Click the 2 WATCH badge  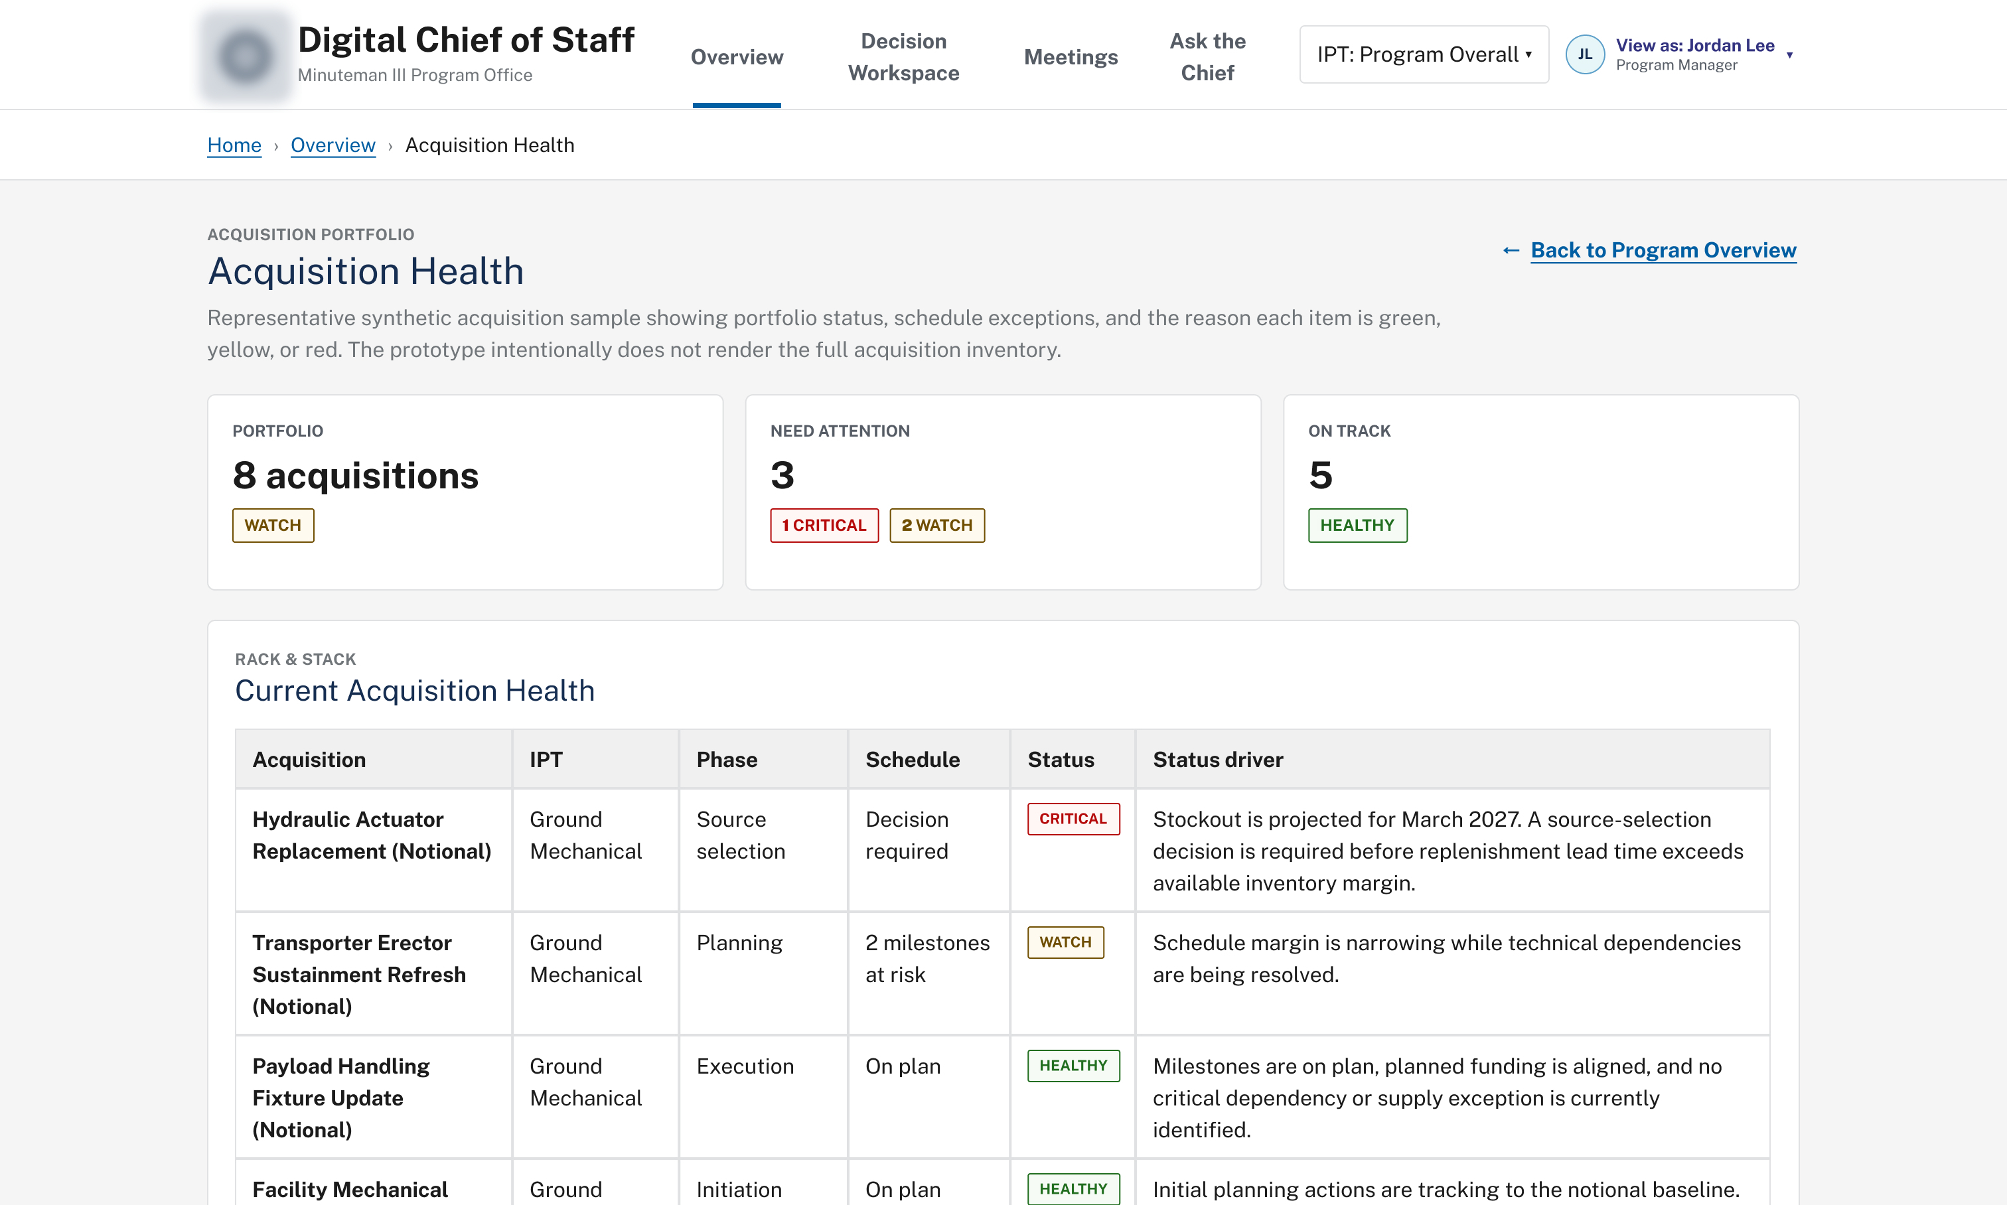point(937,526)
